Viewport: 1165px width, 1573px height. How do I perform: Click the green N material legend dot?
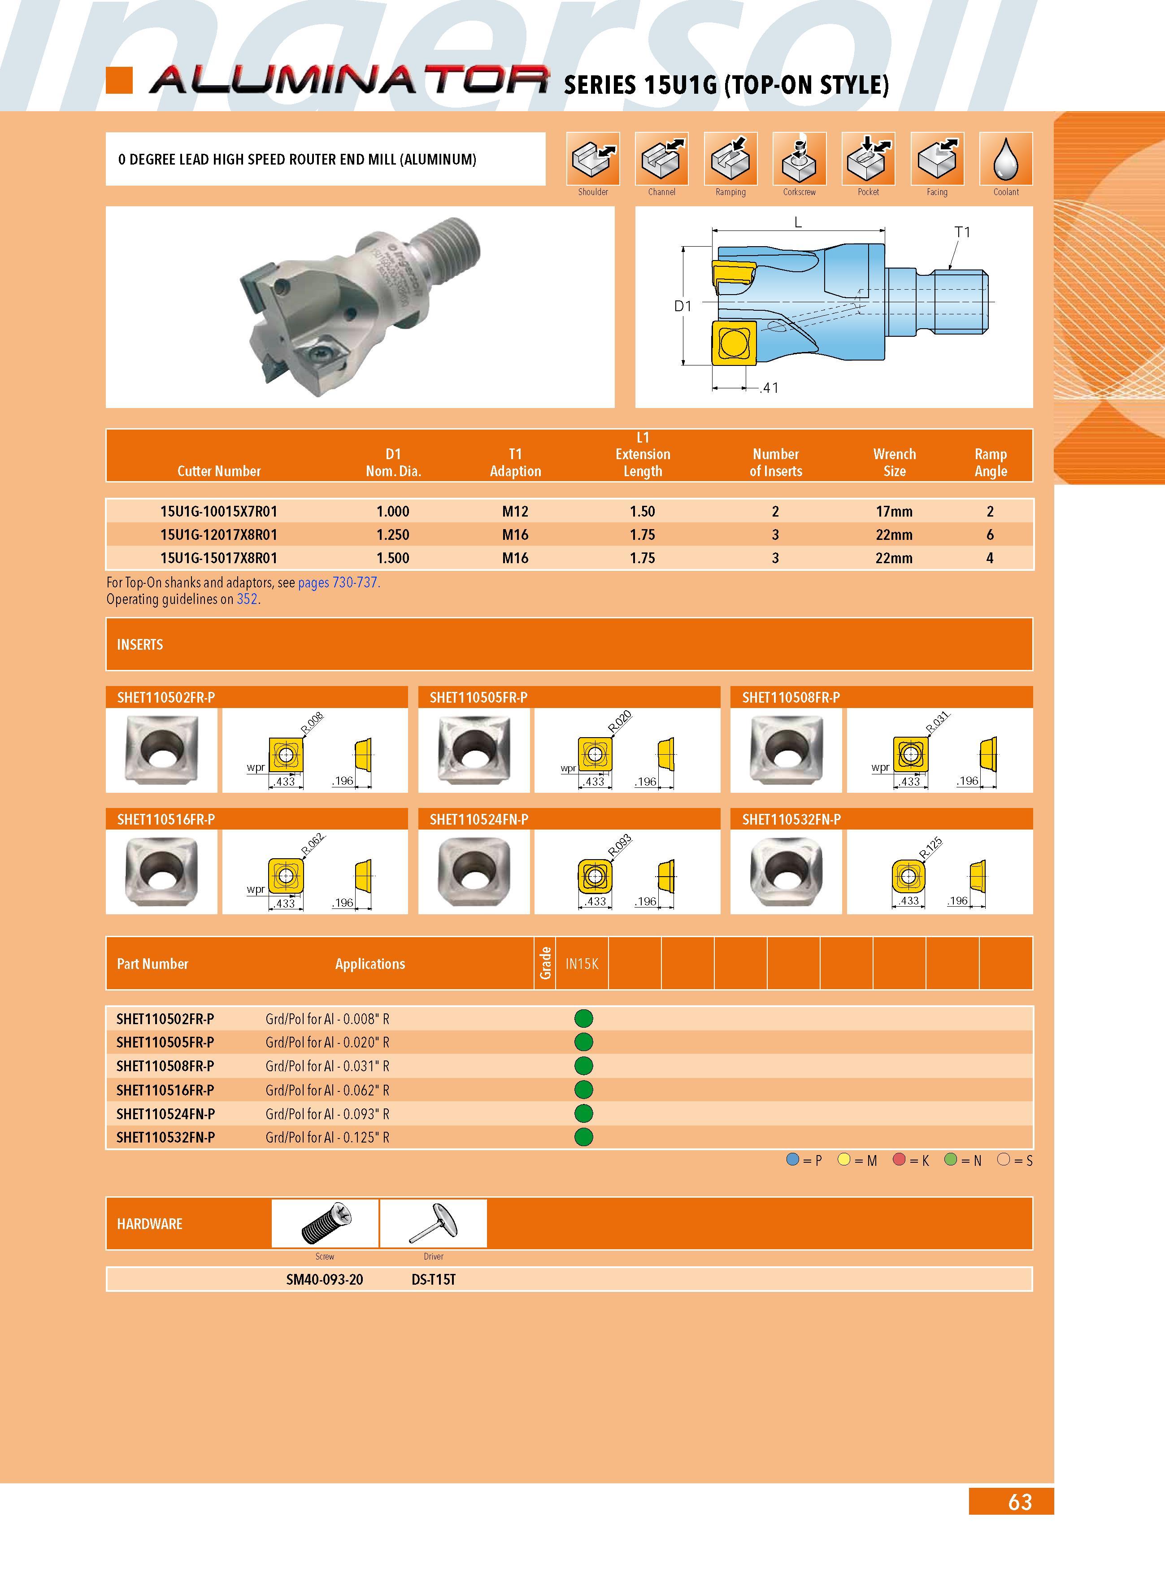[951, 1160]
